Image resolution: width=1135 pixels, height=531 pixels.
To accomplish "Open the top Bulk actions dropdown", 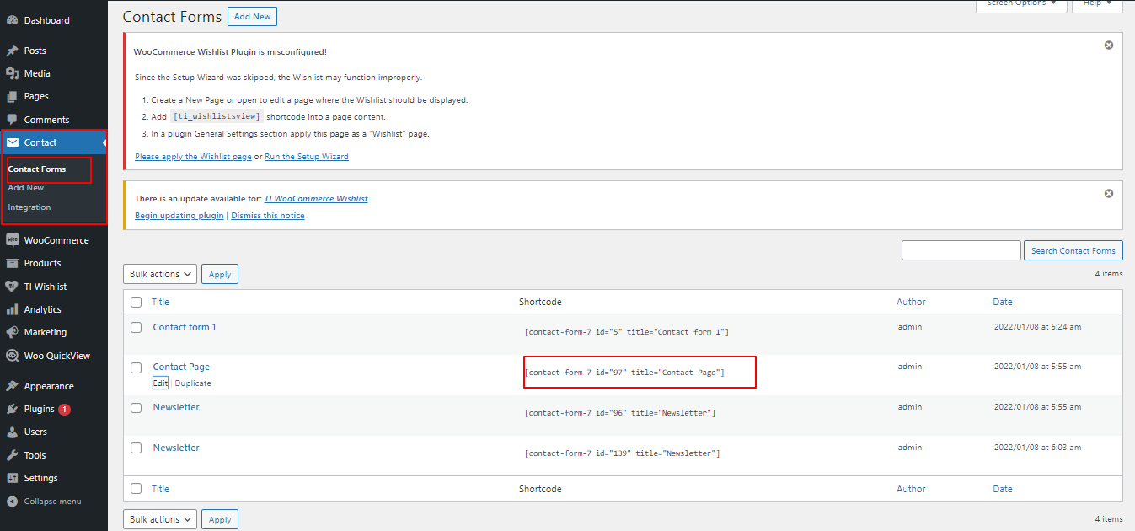I will pos(160,274).
